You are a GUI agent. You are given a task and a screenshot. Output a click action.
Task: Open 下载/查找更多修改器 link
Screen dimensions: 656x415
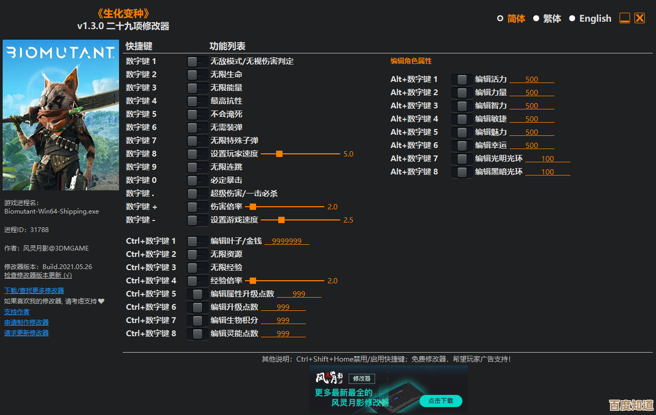click(34, 290)
